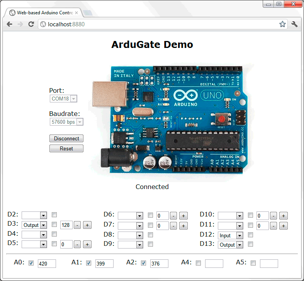Open the D9 mode dropdown
The image size is (304, 281).
coord(131,245)
